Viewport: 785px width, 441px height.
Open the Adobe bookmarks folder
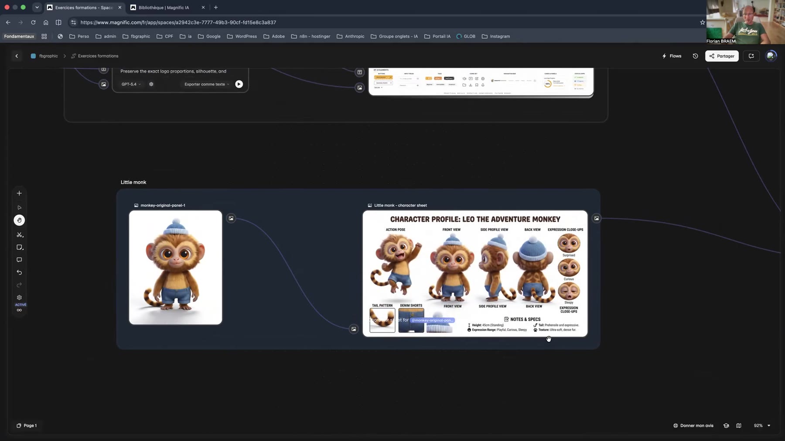[274, 36]
